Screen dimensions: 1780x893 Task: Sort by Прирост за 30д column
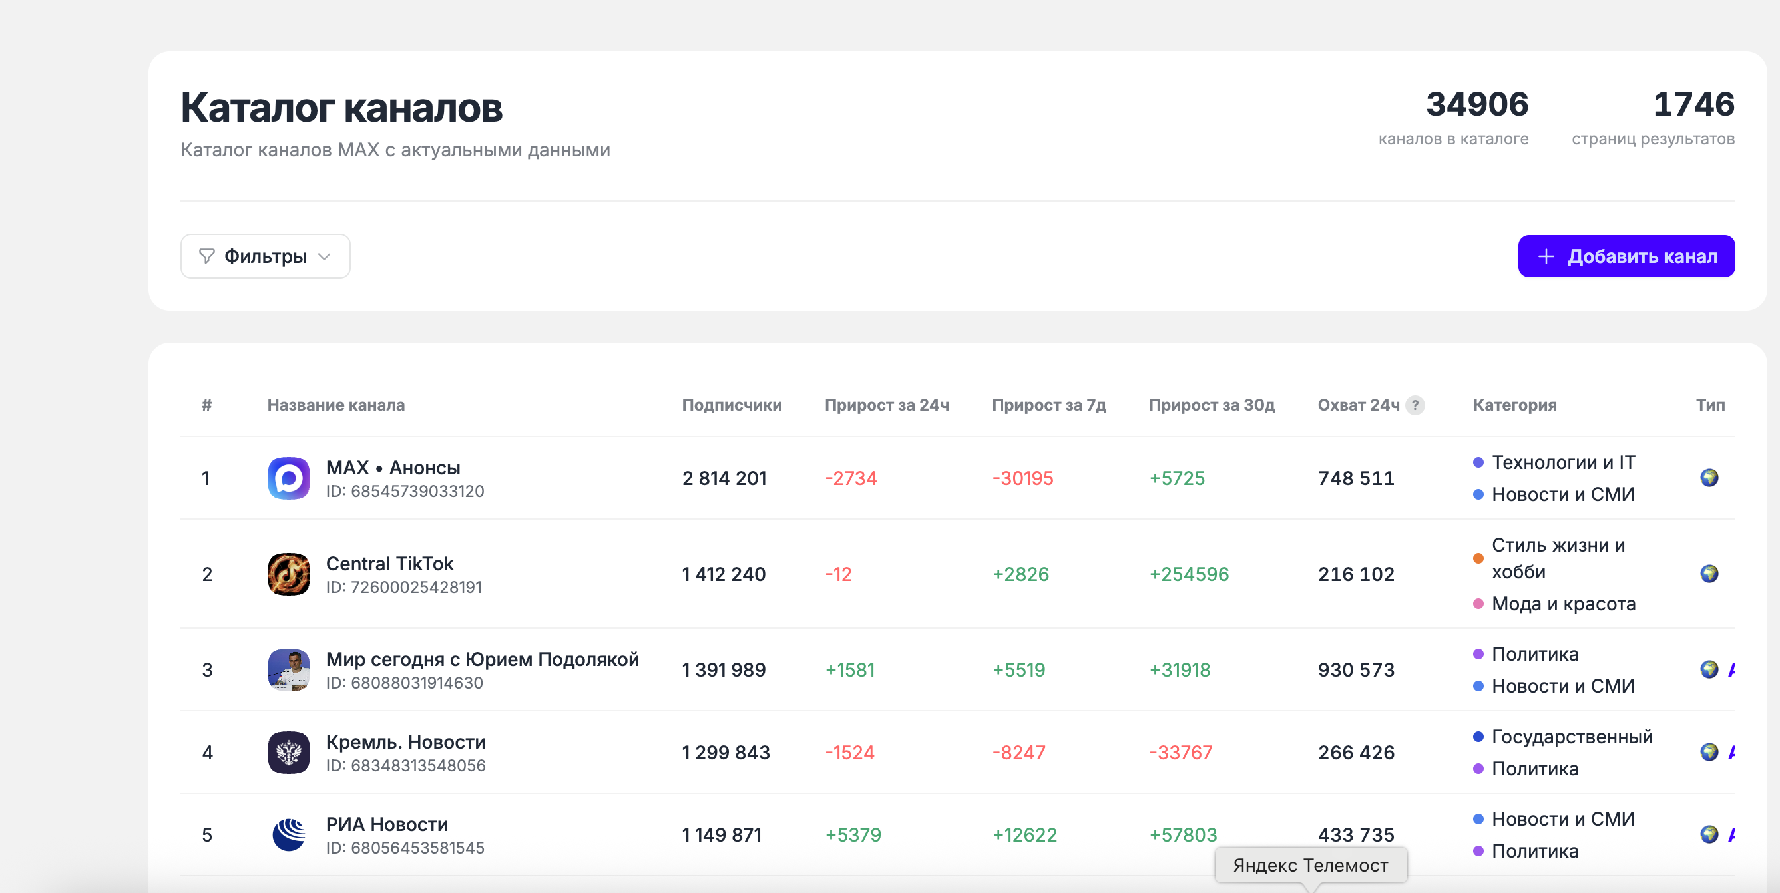click(1212, 405)
